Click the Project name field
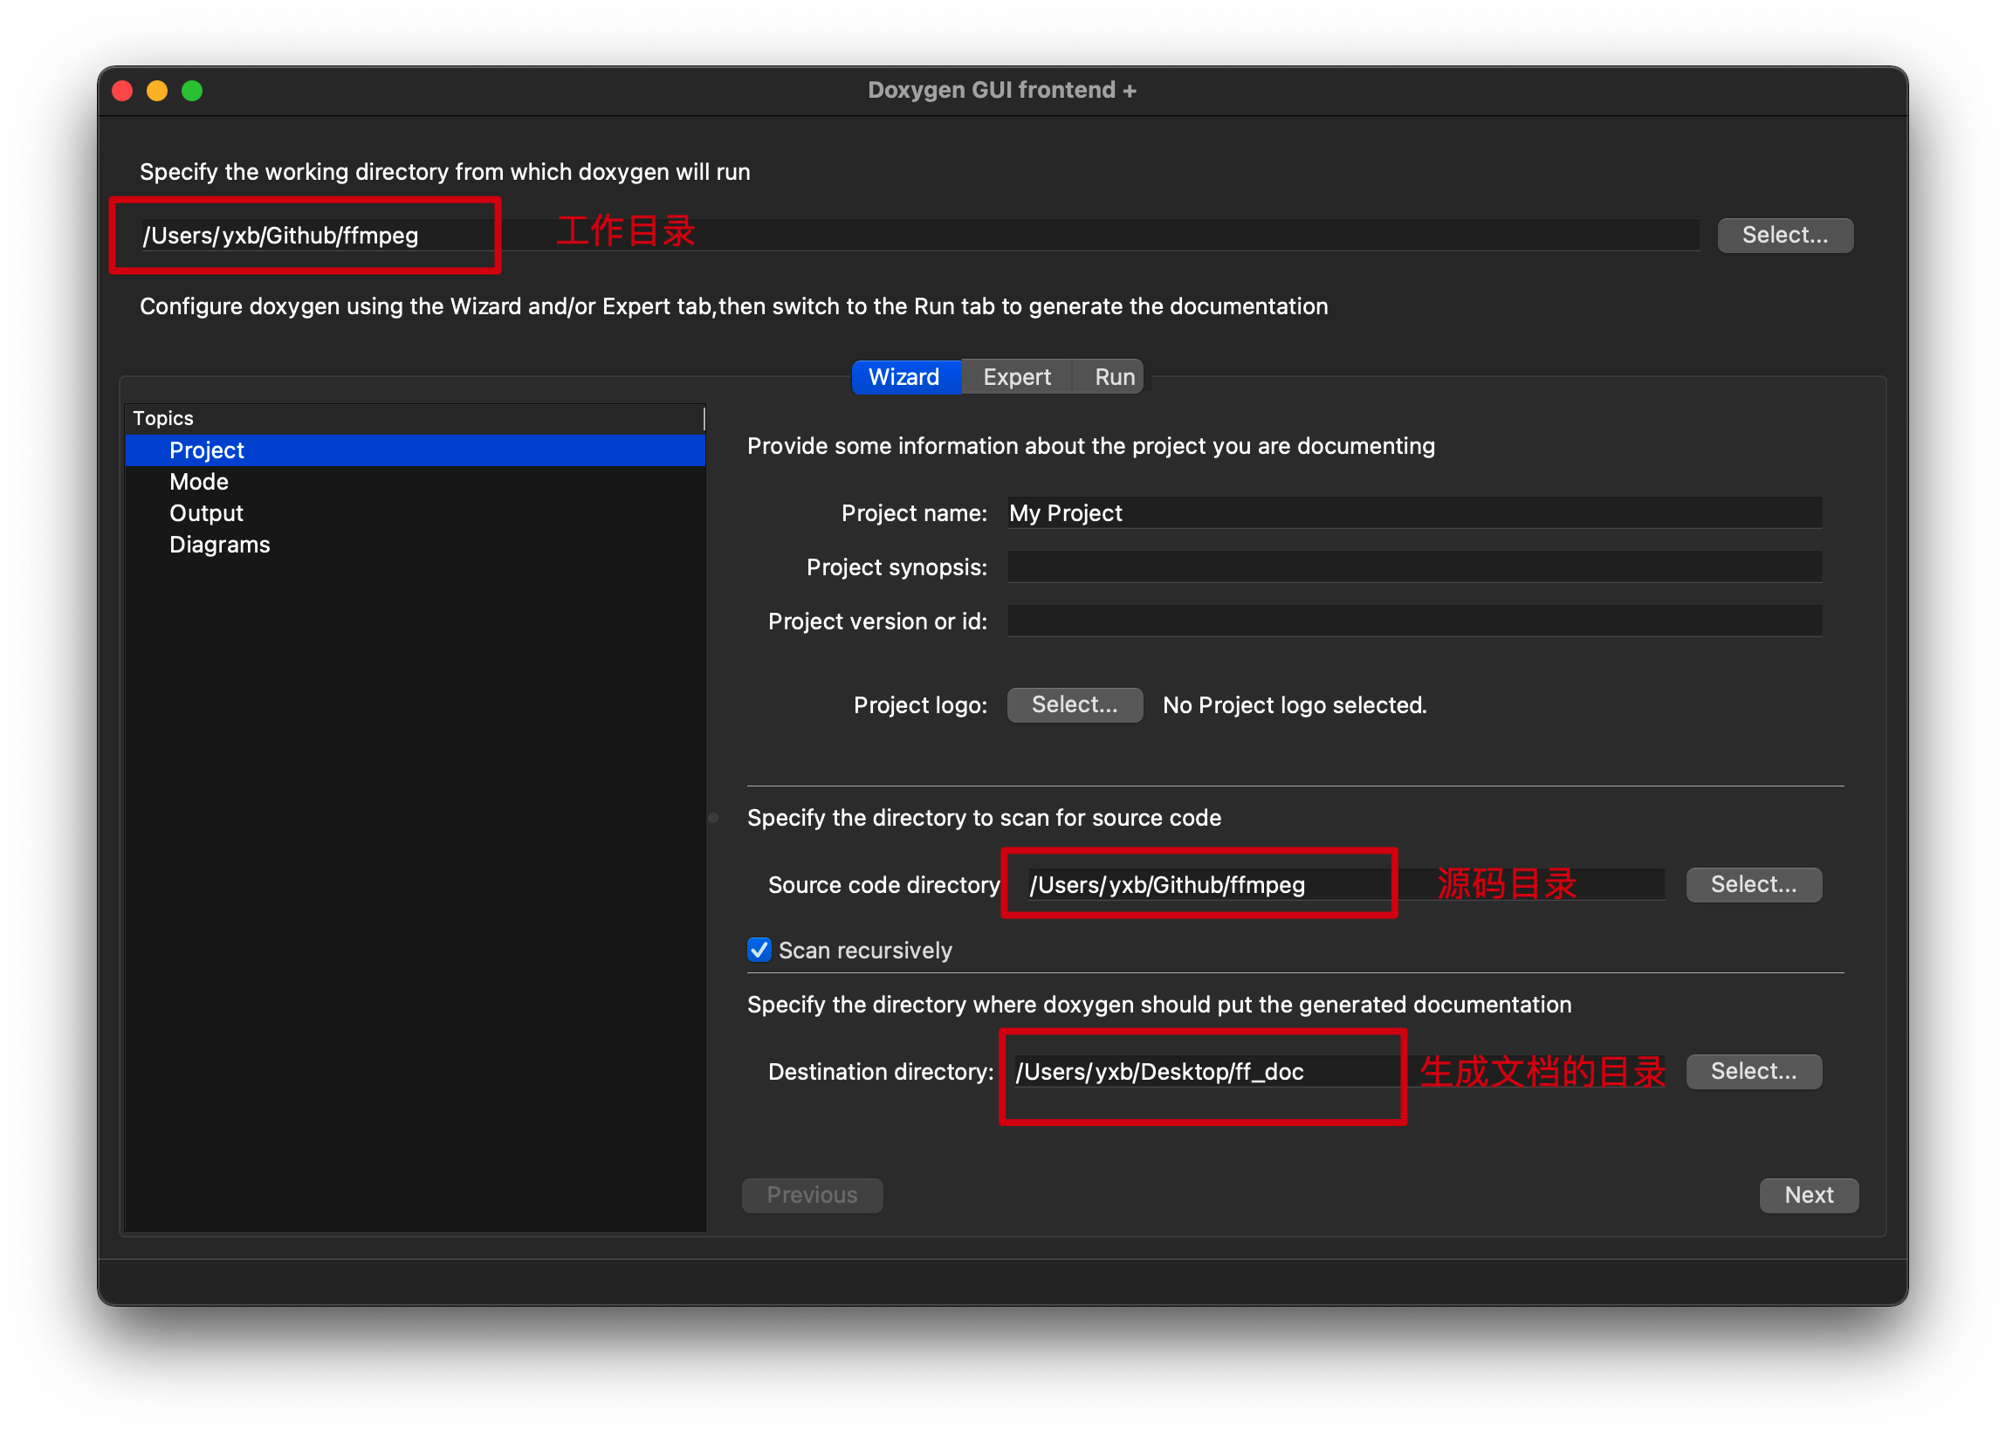Screen dimensions: 2006x1435 click(1414, 512)
